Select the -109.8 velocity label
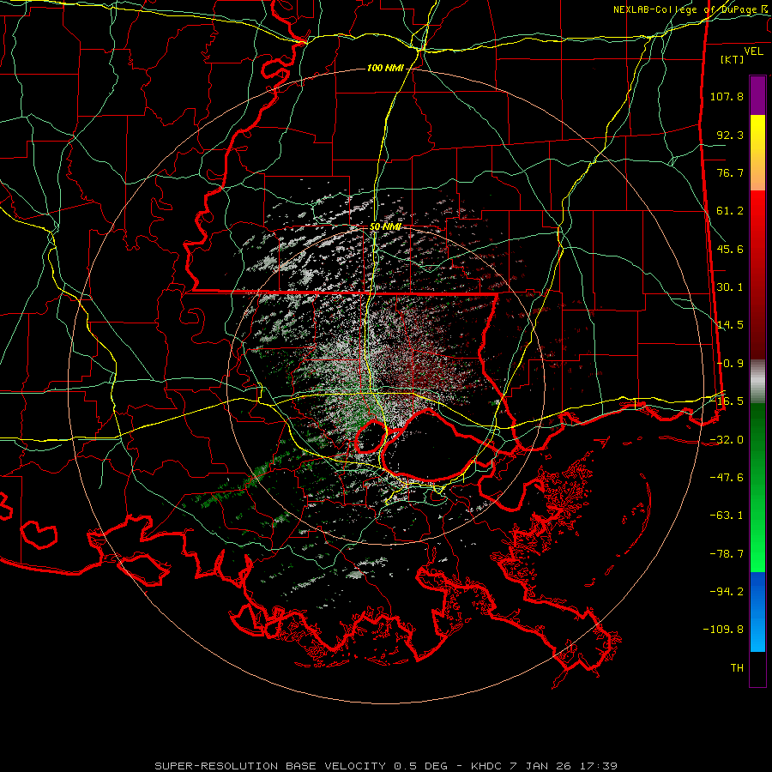Image resolution: width=772 pixels, height=772 pixels. click(724, 630)
